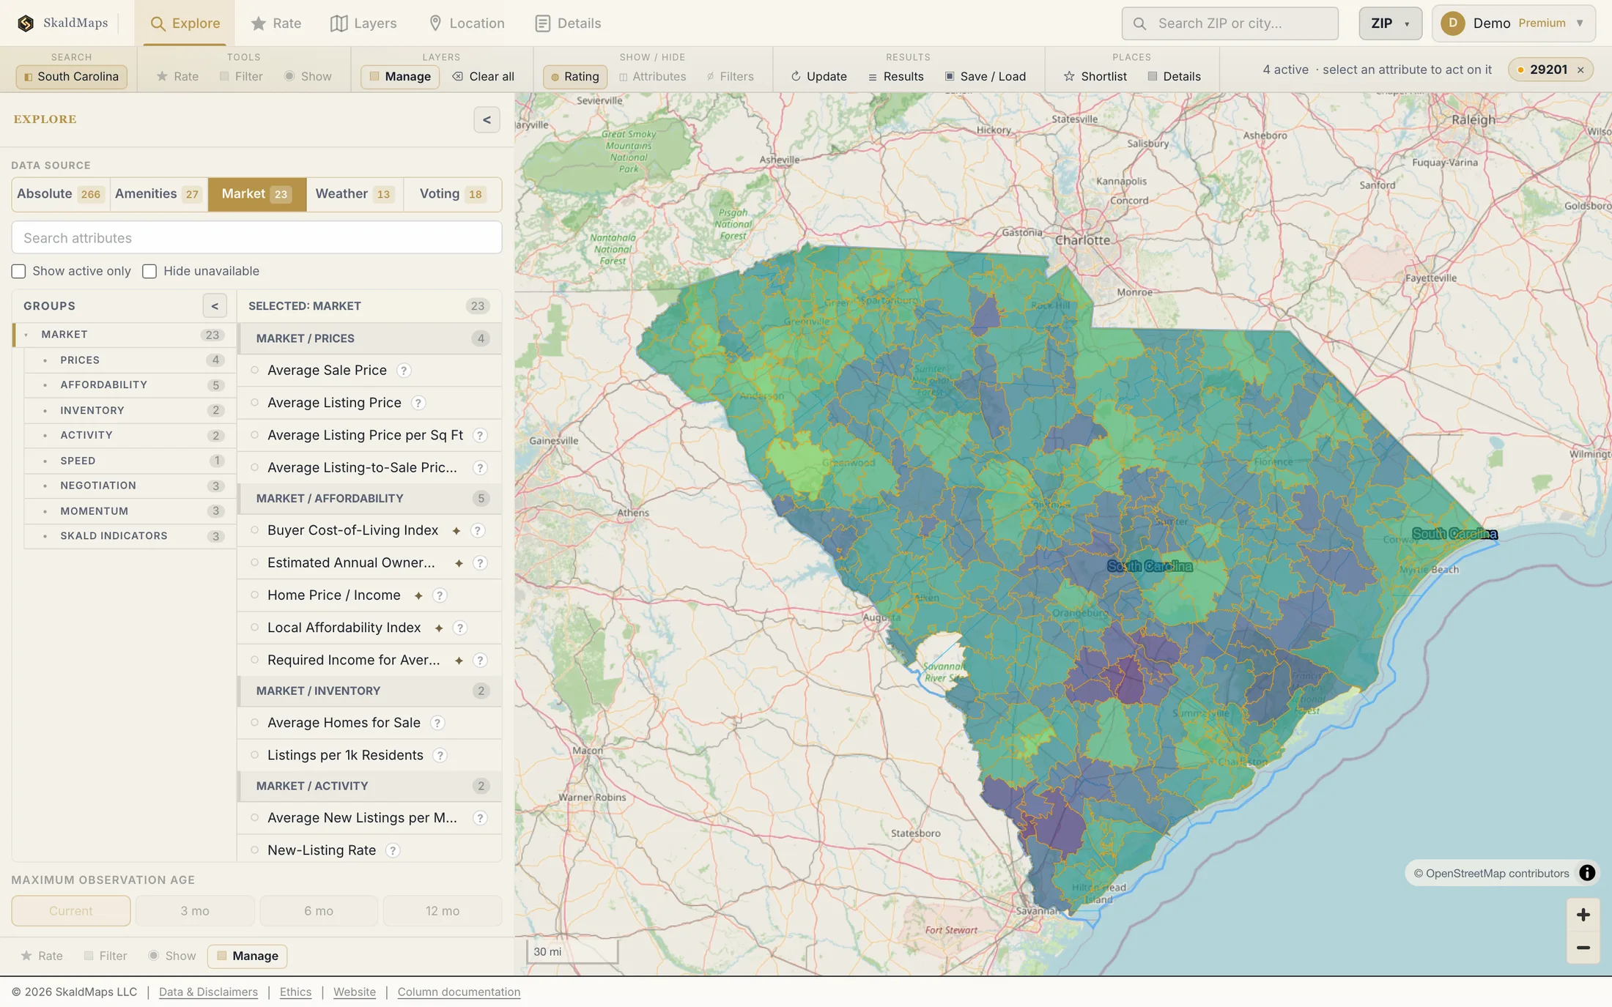Collapse the MARKET group tree node

click(26, 335)
